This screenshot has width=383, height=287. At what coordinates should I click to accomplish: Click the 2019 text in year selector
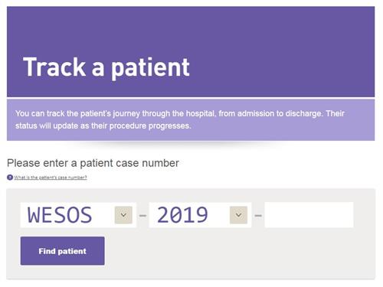tap(182, 215)
